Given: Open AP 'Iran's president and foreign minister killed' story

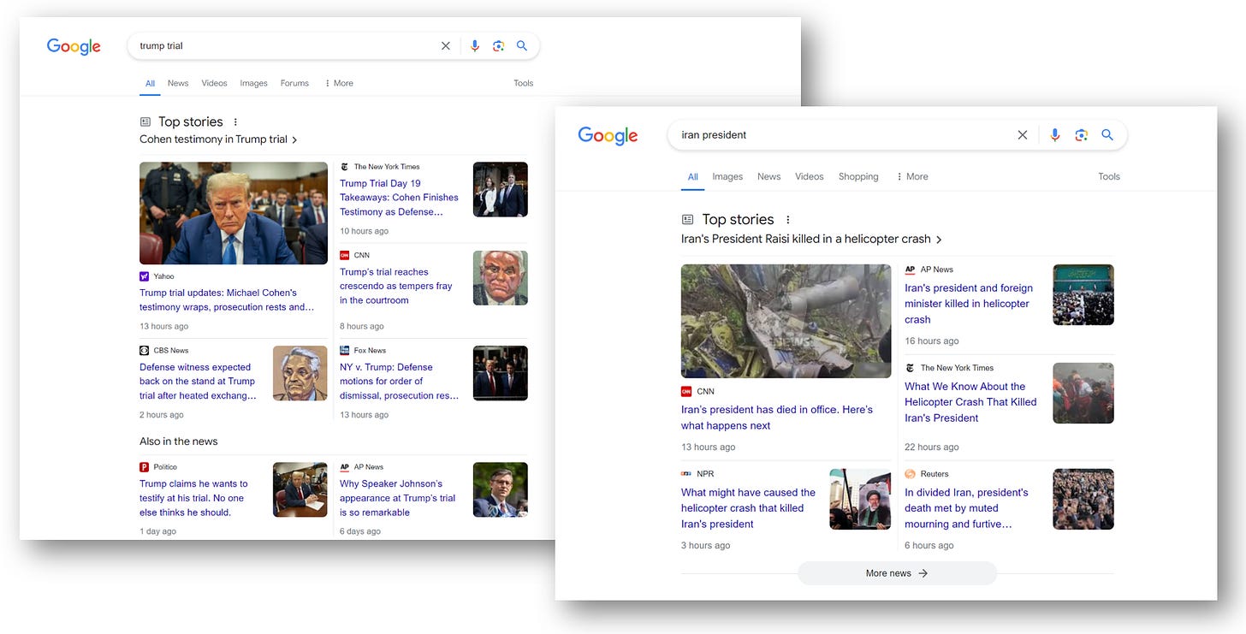Looking at the screenshot, I should 969,304.
